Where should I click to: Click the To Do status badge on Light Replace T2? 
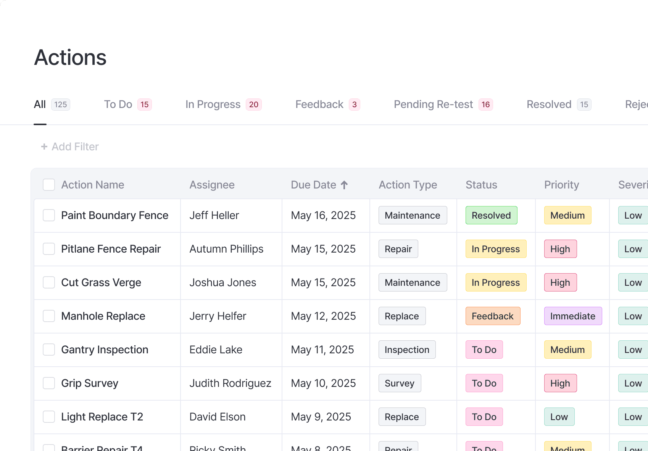484,417
